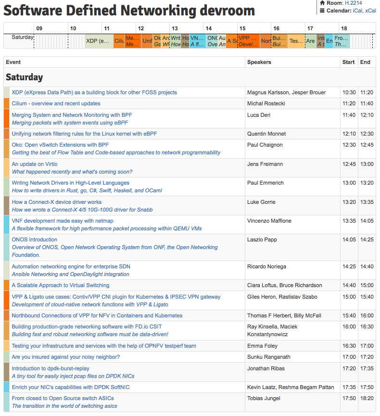Open Oko: Open vSwitch Extensions talk
Screen dimensions: 380x416
(x=60, y=145)
